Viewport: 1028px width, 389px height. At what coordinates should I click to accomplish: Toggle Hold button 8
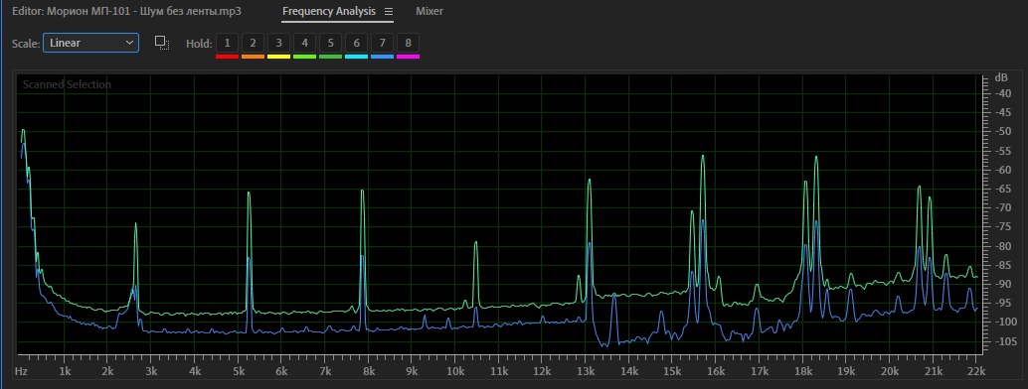[x=408, y=44]
